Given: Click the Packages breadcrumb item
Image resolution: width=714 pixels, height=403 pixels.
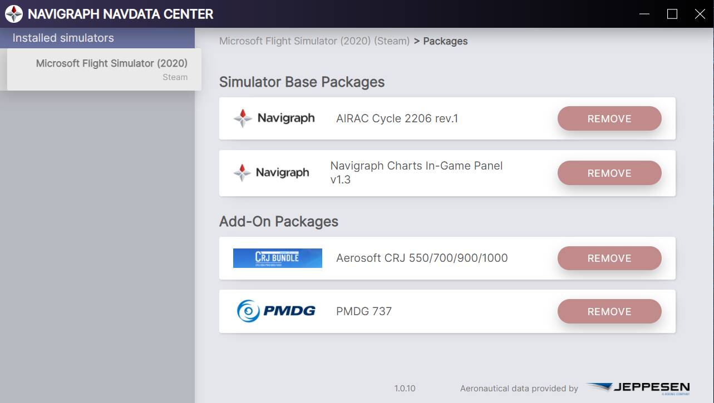Looking at the screenshot, I should (445, 41).
